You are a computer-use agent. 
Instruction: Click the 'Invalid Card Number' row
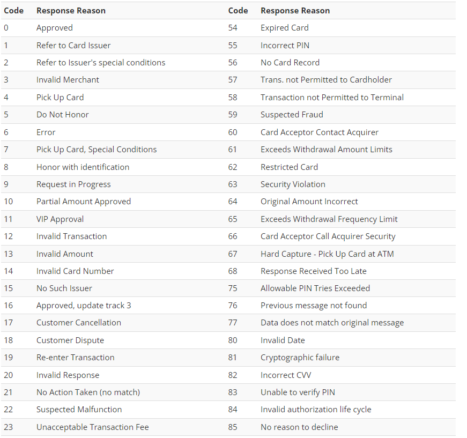click(75, 271)
